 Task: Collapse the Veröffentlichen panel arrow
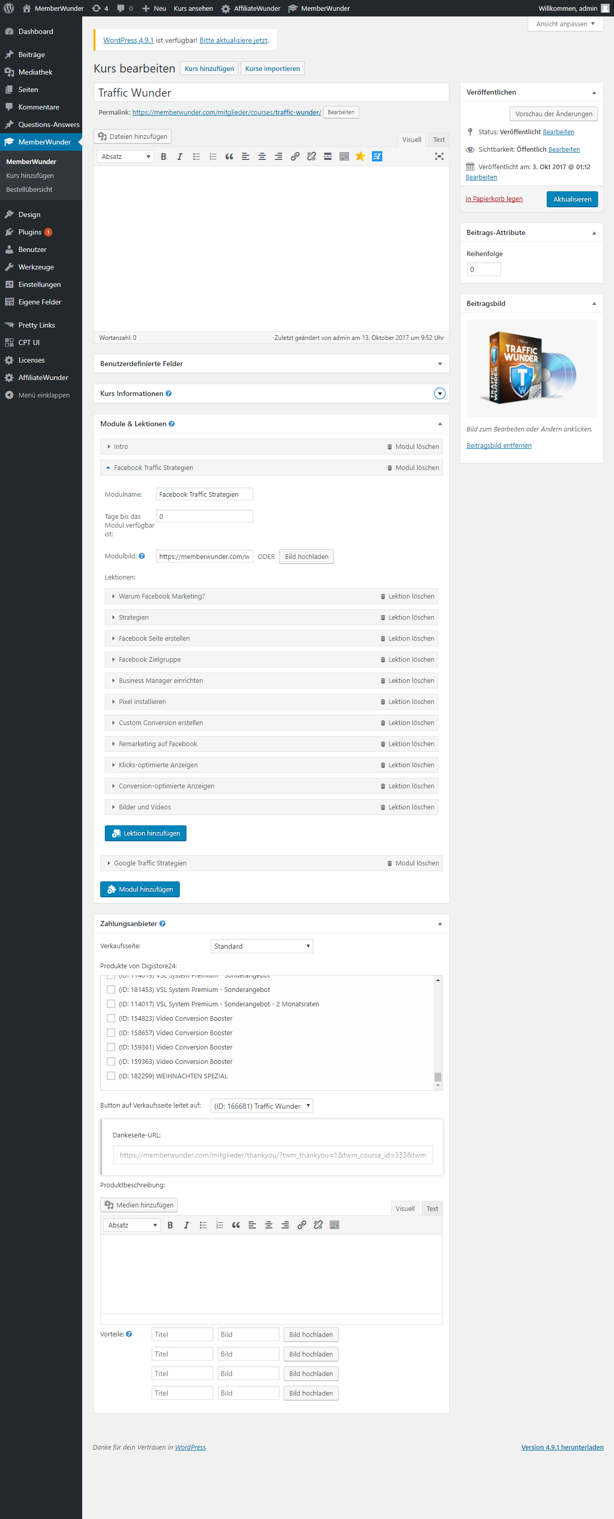click(x=594, y=93)
